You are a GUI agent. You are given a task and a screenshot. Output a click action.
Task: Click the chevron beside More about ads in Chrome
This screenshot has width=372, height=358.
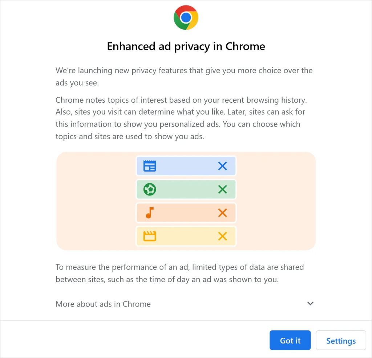(x=310, y=304)
